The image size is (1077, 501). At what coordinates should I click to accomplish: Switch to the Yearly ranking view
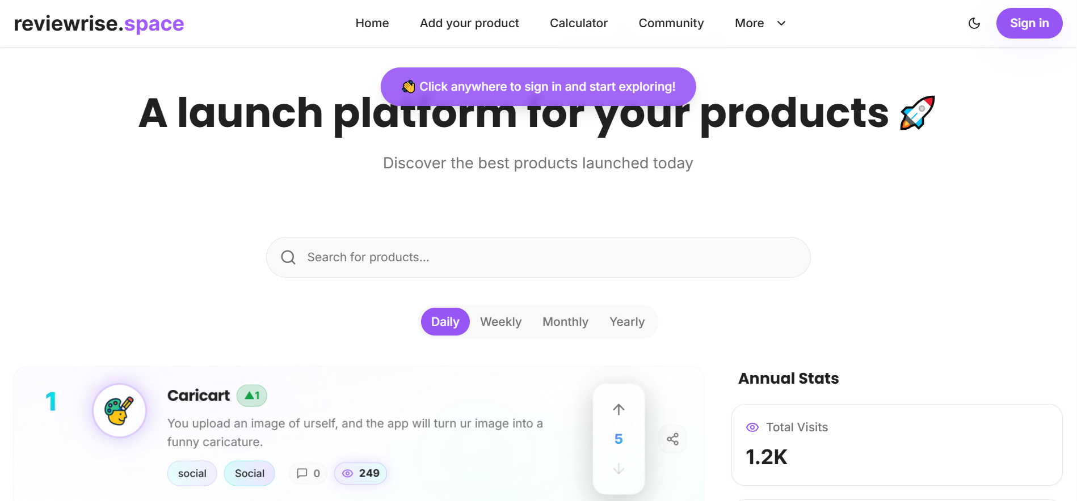(627, 321)
